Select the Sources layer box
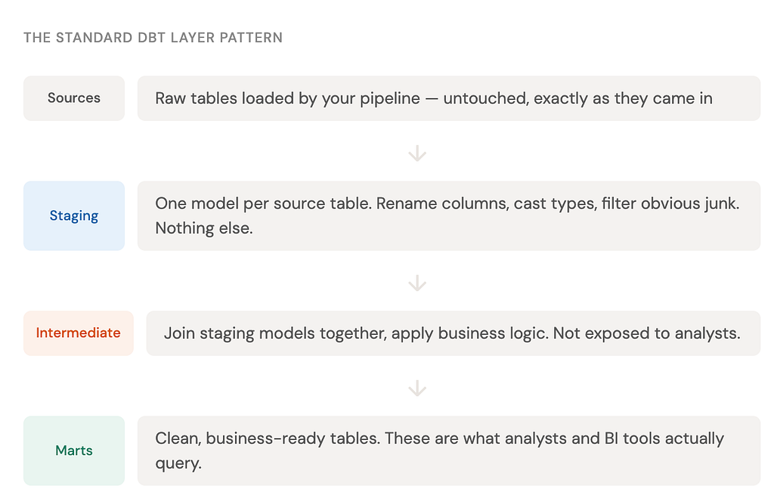The width and height of the screenshot is (774, 495). pos(74,98)
